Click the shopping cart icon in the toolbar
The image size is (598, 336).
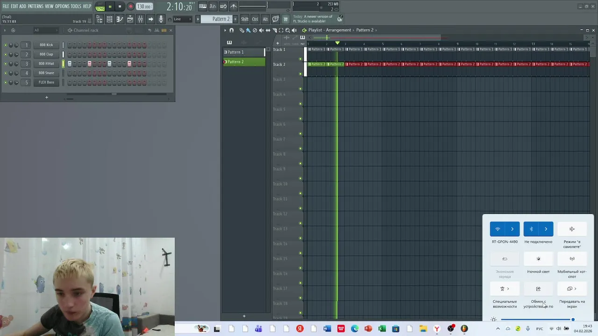click(285, 19)
